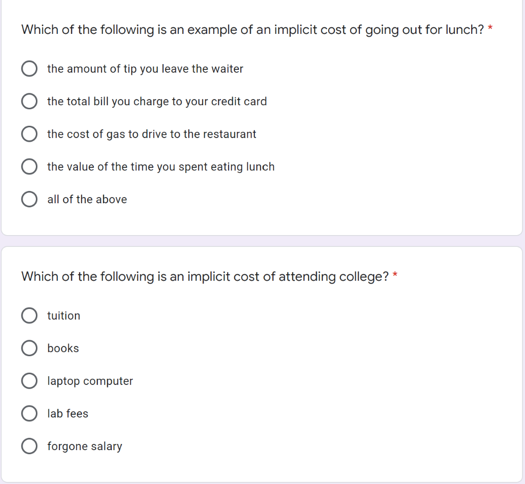Click the 'tuition' answer label text
This screenshot has width=525, height=484.
64,316
